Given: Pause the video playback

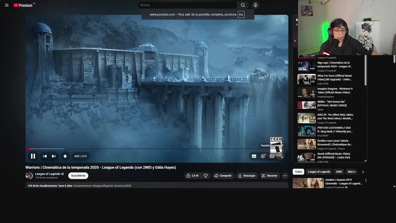Looking at the screenshot, I should [33, 156].
